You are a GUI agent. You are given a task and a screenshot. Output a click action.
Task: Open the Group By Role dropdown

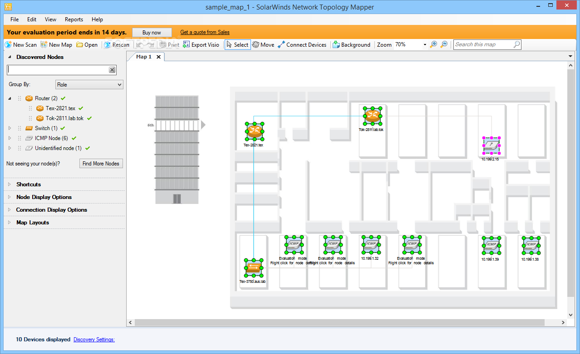89,85
